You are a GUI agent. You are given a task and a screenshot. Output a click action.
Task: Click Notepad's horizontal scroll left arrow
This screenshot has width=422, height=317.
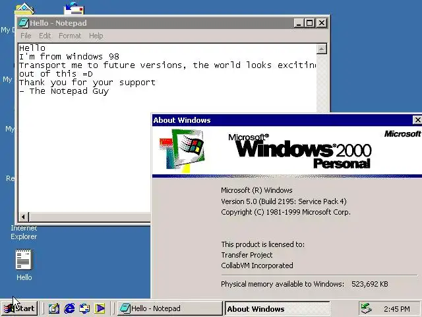[24, 217]
